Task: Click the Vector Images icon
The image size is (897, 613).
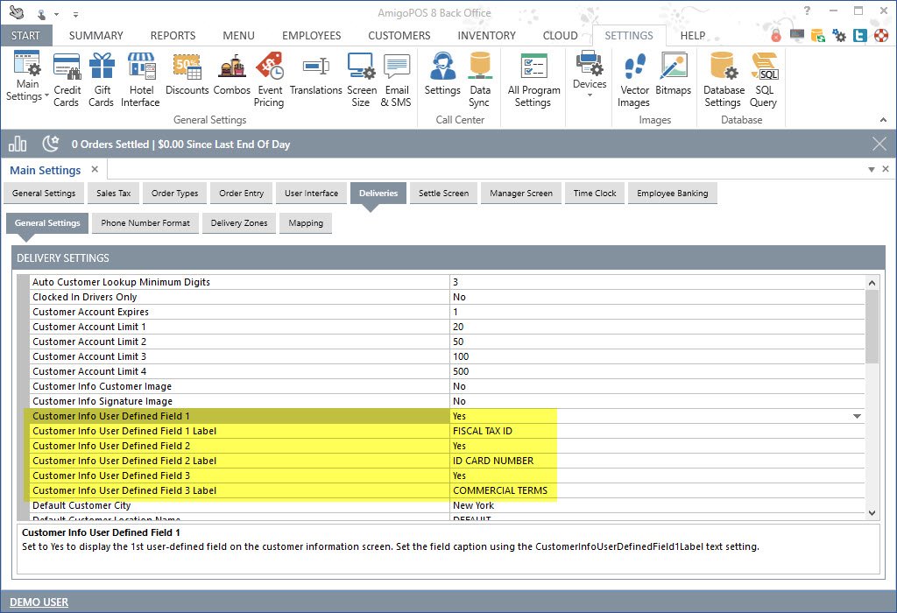Action: pyautogui.click(x=633, y=79)
